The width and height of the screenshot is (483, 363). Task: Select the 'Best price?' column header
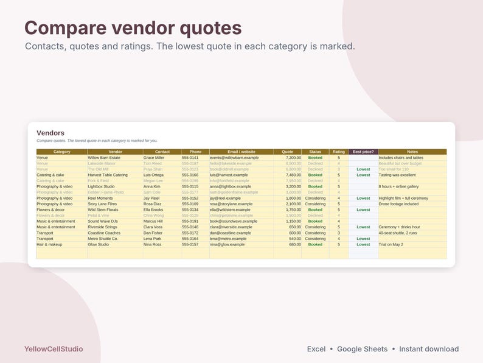pos(363,152)
